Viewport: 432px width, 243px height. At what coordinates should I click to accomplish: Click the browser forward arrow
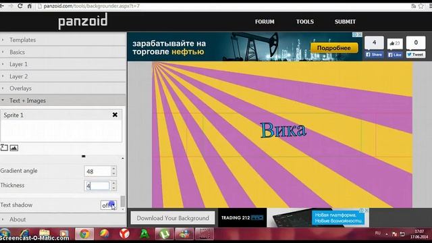click(x=11, y=6)
